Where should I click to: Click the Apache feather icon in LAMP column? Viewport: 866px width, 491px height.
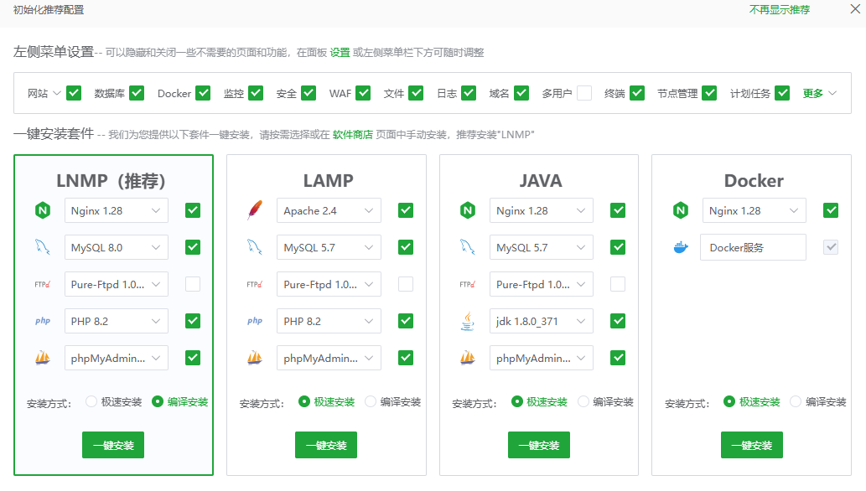pyautogui.click(x=255, y=209)
